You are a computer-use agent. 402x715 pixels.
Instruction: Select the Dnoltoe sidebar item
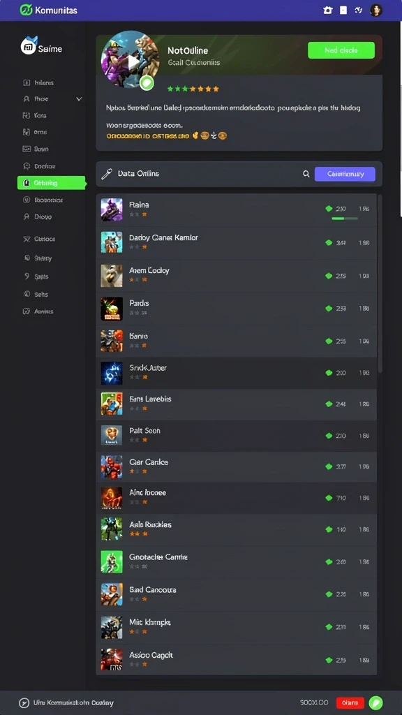click(x=39, y=166)
